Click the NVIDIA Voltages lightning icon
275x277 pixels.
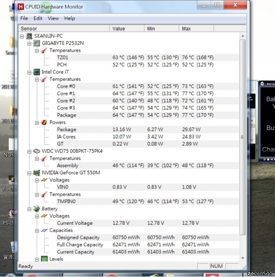pos(44,180)
